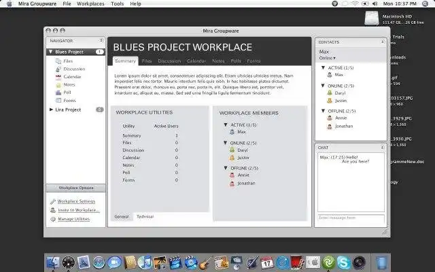Open Poll icon in Navigator
435x272 pixels.
coord(58,92)
